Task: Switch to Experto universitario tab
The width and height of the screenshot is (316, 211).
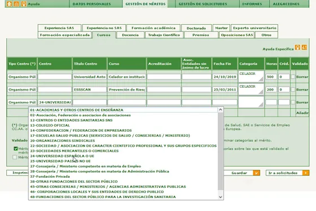Action: pyautogui.click(x=254, y=28)
